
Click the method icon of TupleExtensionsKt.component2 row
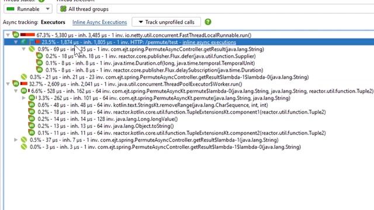pyautogui.click(x=32, y=132)
